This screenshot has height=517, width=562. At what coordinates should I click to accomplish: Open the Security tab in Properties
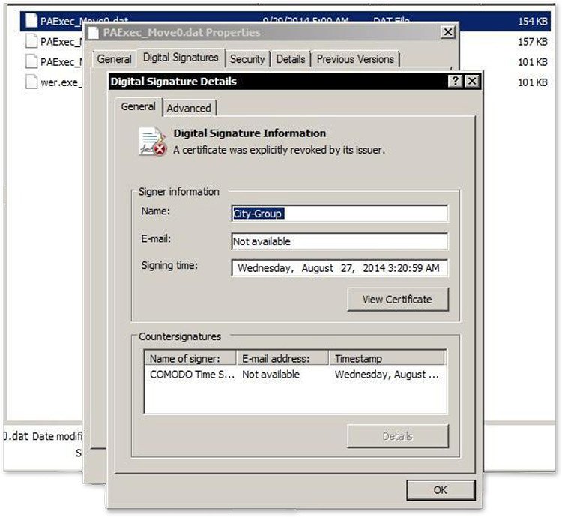click(247, 59)
